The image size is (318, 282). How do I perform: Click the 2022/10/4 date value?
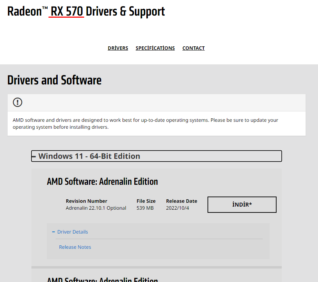click(x=177, y=208)
